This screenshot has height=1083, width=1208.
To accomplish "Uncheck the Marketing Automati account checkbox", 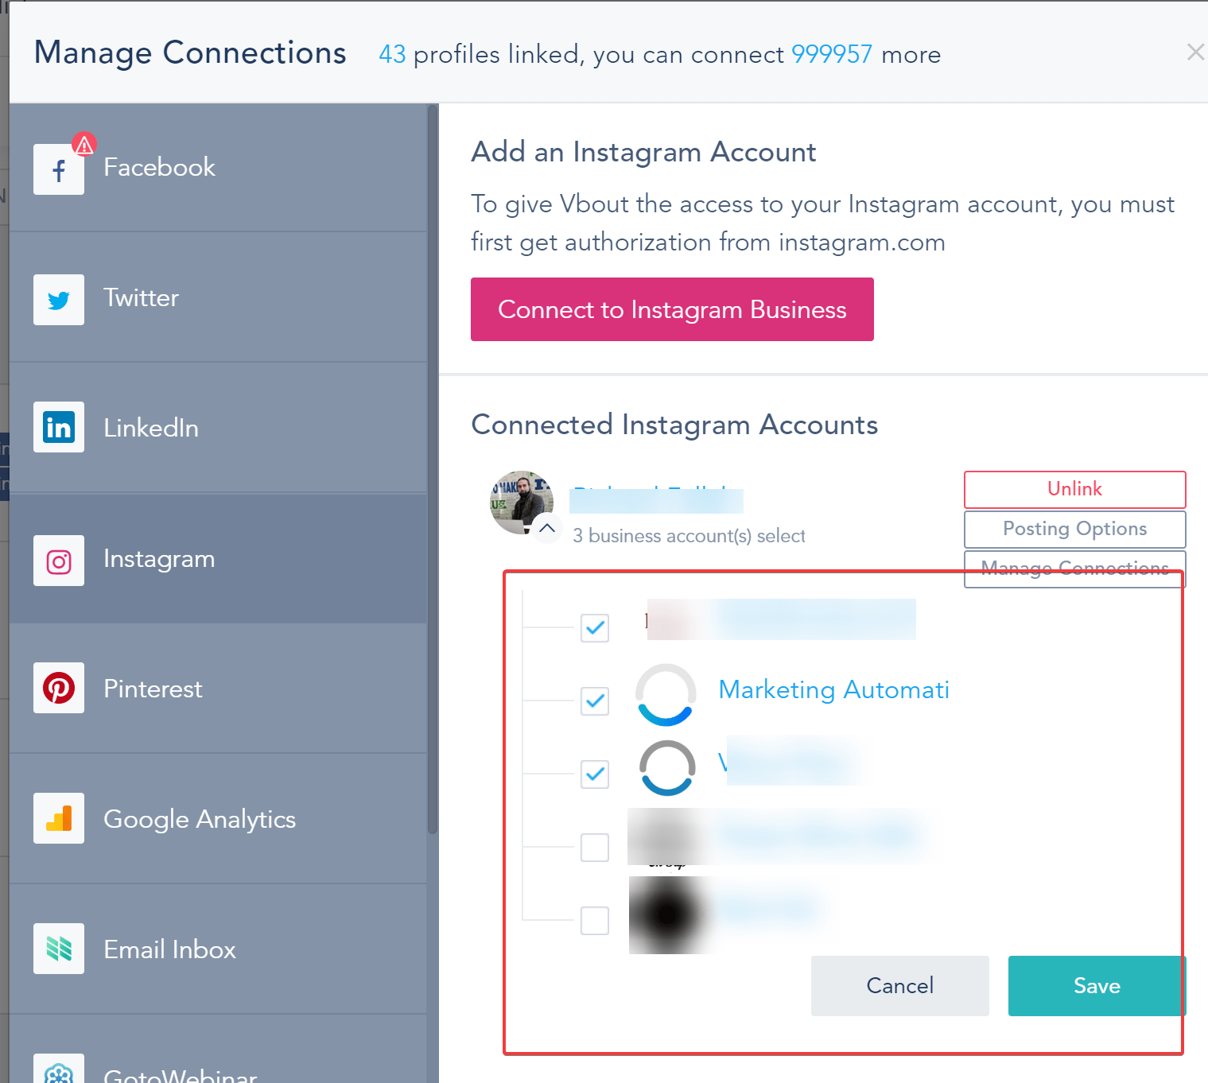I will coord(595,701).
